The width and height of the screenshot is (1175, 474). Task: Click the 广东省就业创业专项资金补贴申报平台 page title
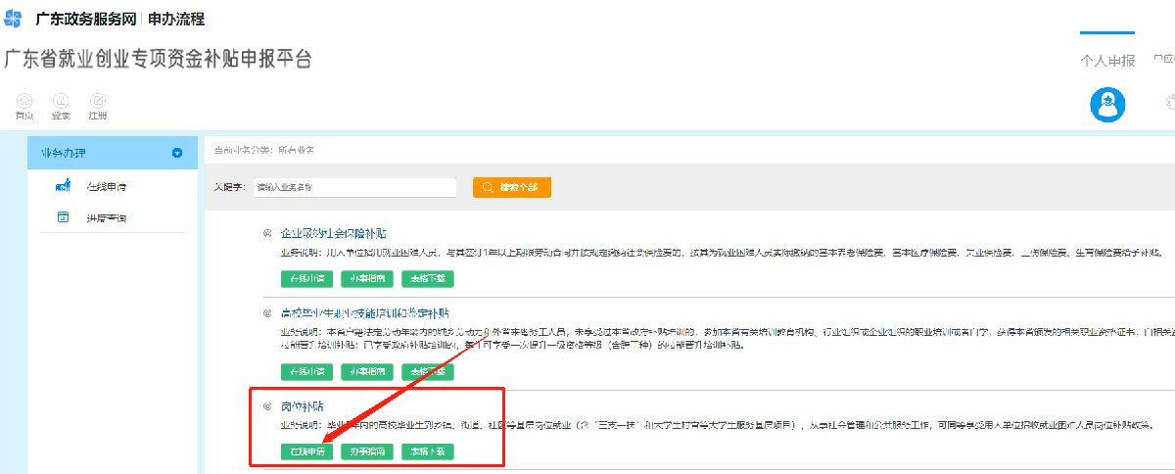click(158, 58)
